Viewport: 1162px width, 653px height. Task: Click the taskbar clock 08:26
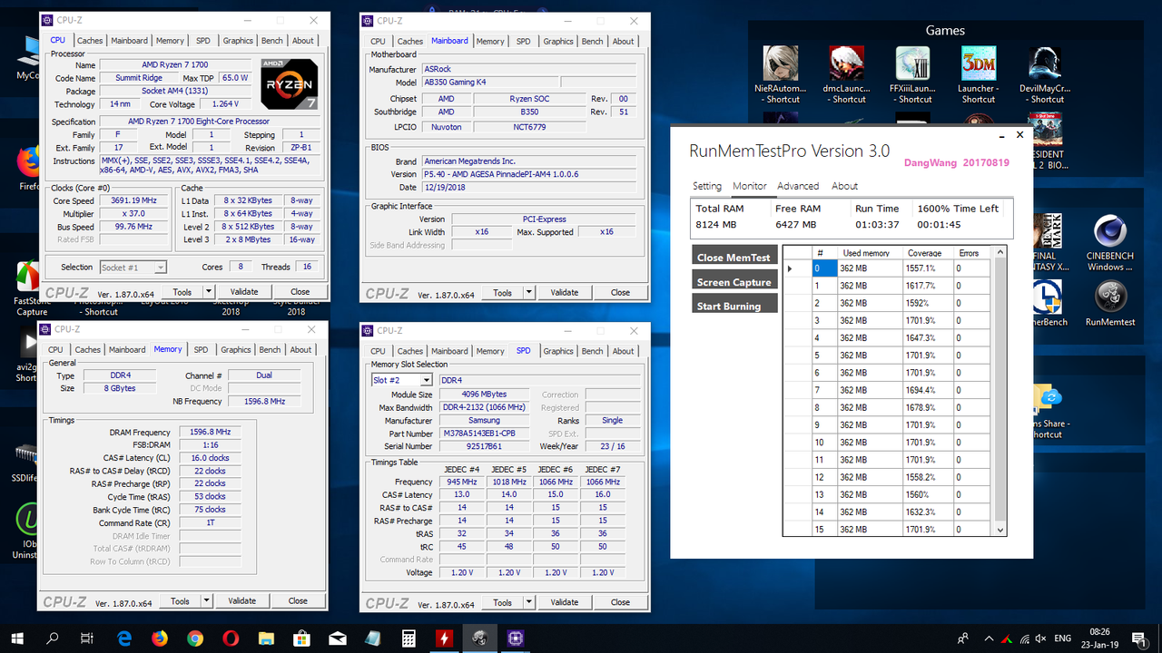pos(1098,638)
